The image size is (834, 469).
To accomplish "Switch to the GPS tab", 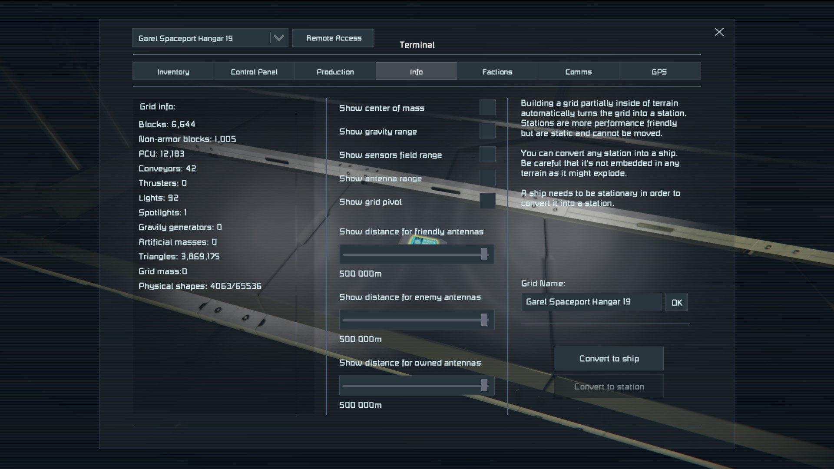I will [659, 72].
